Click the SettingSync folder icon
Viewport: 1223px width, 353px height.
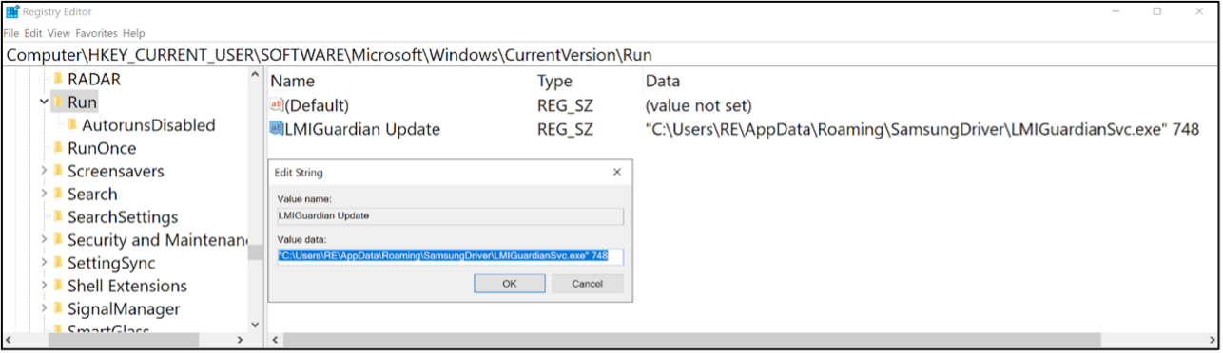pos(57,263)
